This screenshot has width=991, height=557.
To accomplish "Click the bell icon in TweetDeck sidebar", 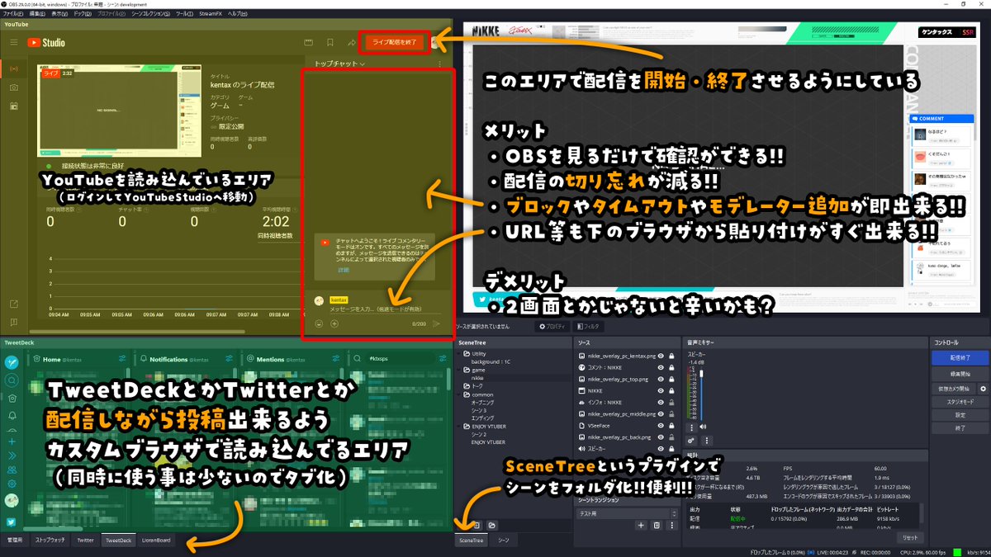I will [x=12, y=416].
